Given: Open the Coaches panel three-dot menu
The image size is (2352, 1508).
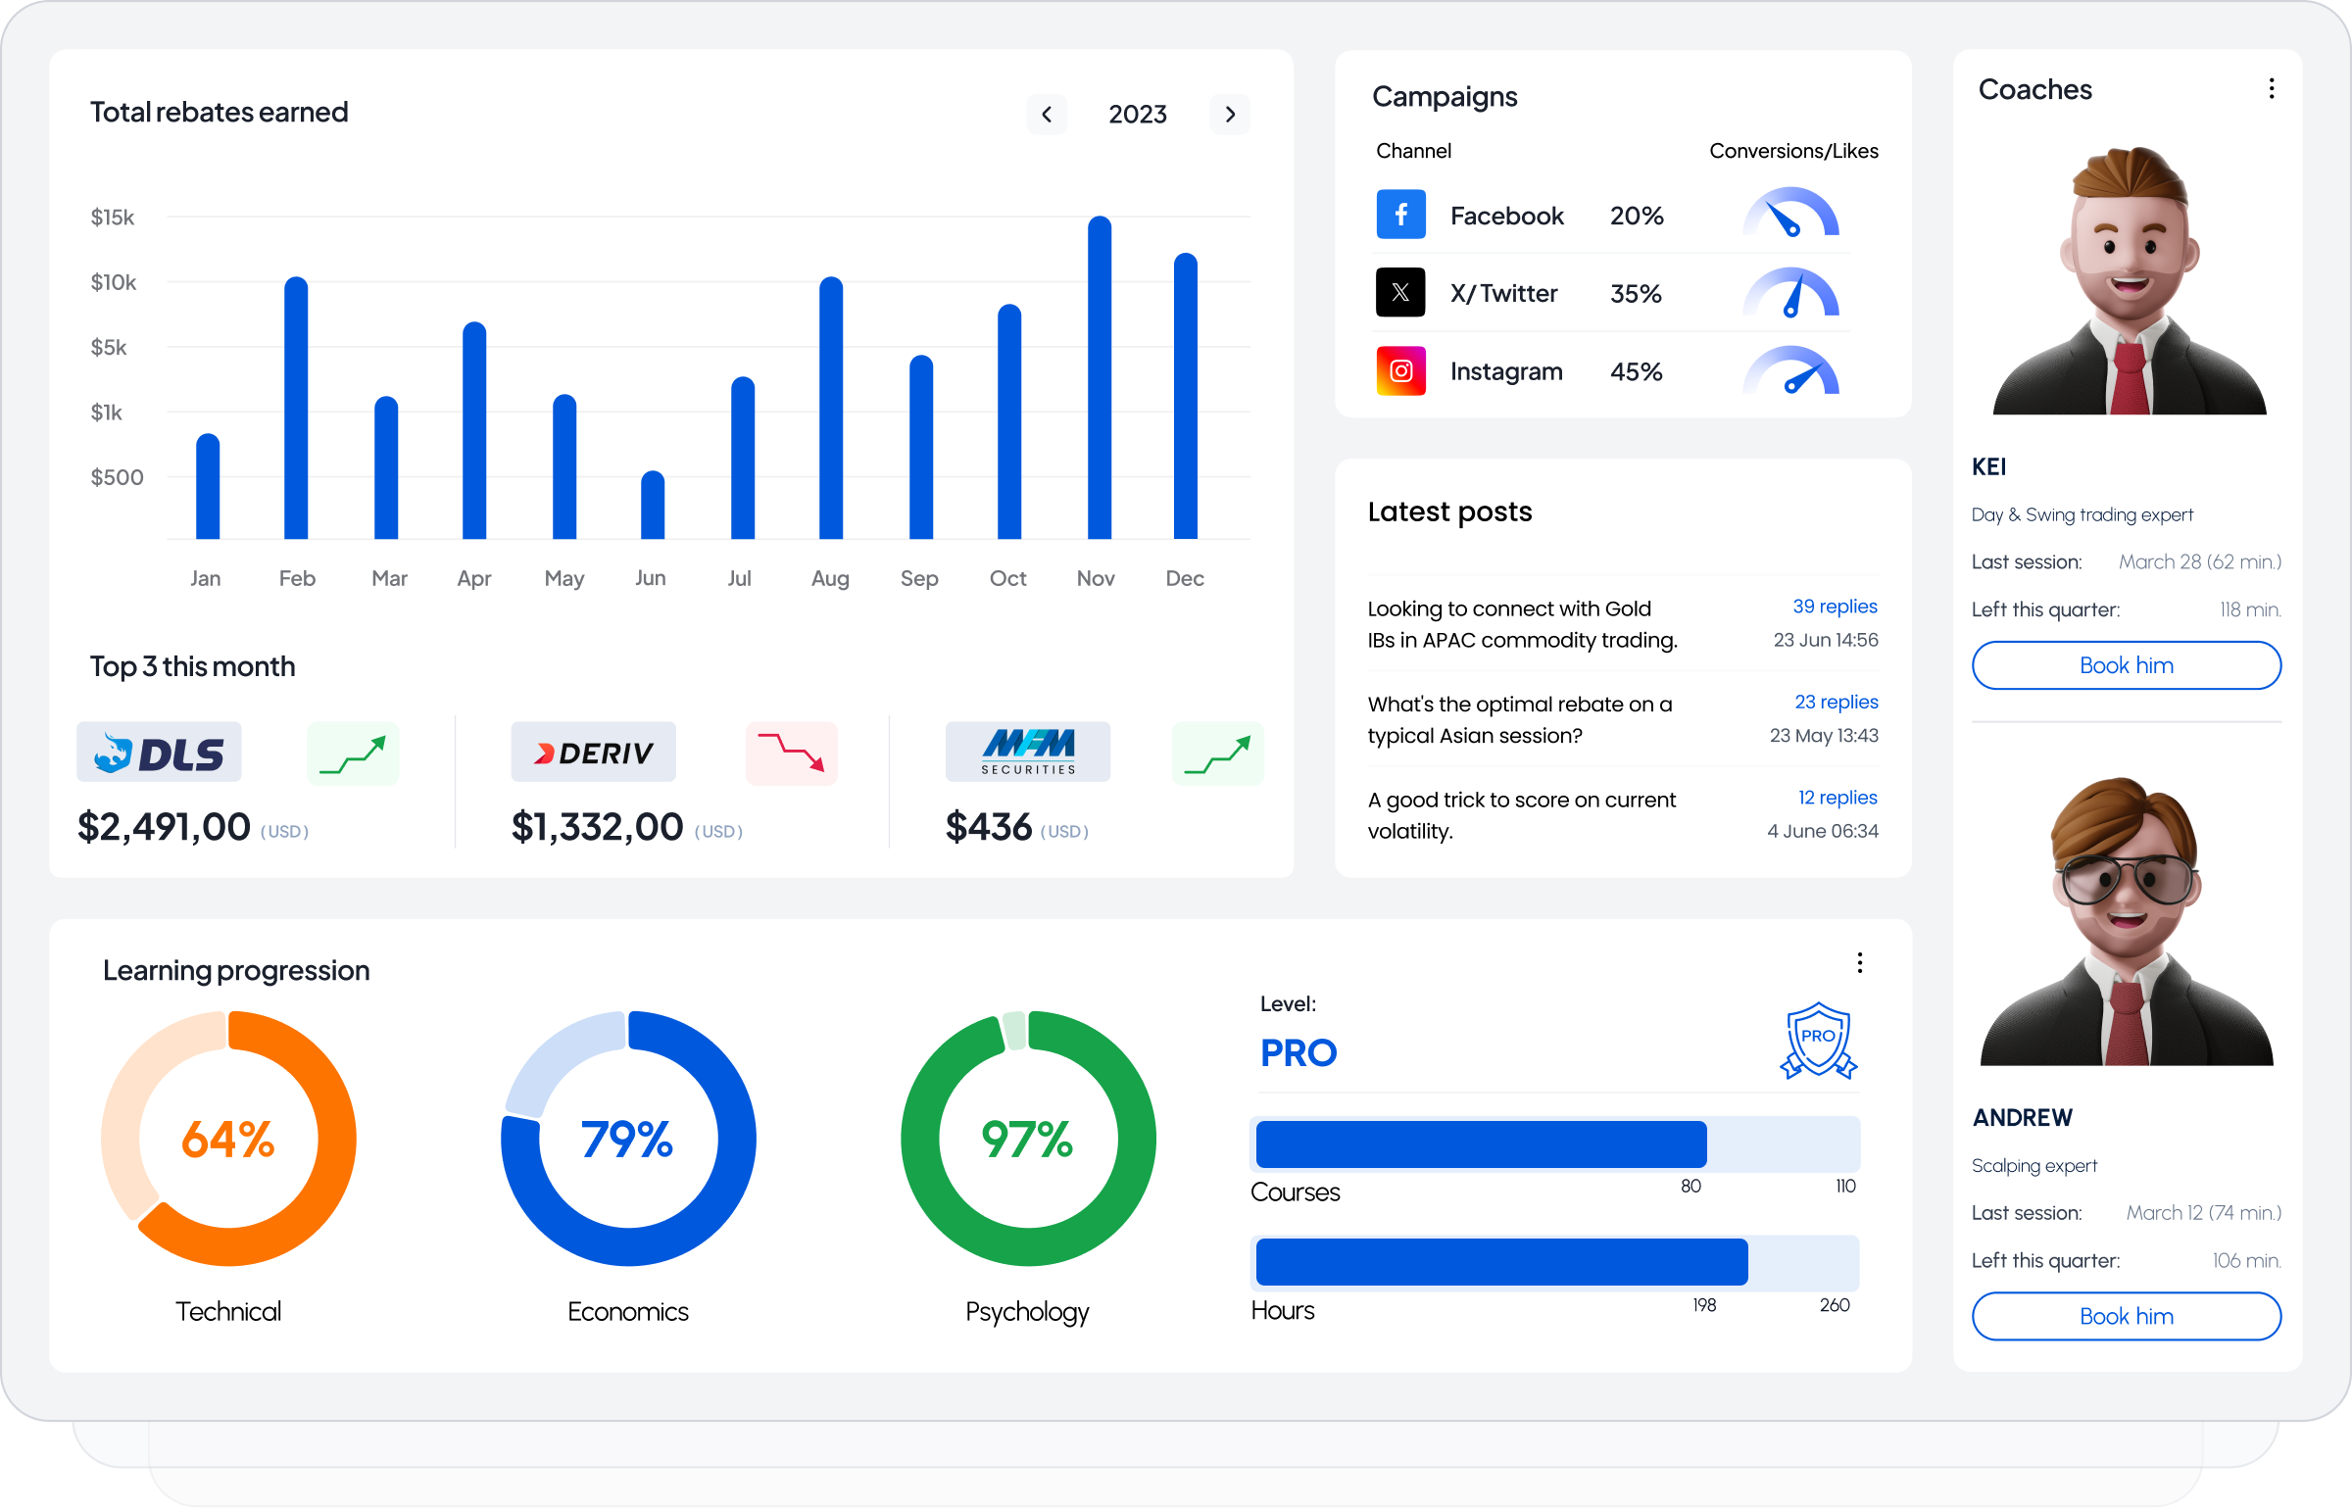Looking at the screenshot, I should (x=2271, y=89).
